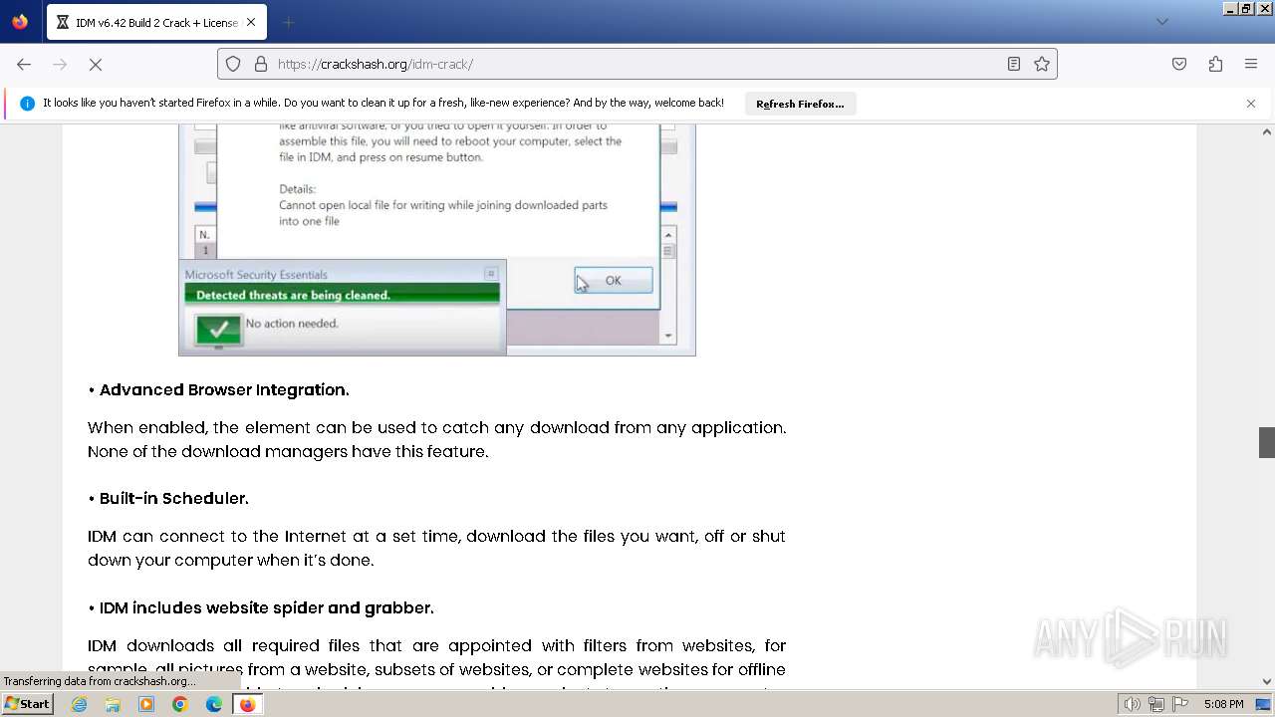The width and height of the screenshot is (1275, 717).
Task: Go back to previous page
Action: (24, 64)
